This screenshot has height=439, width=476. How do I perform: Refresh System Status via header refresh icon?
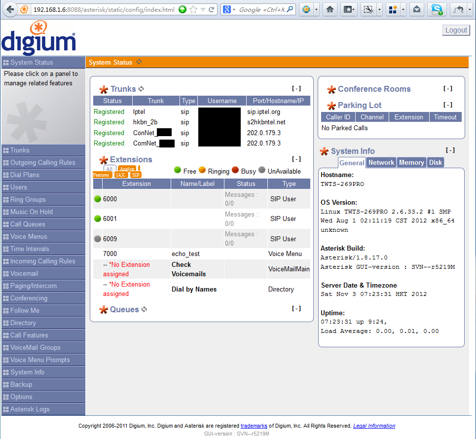click(139, 62)
